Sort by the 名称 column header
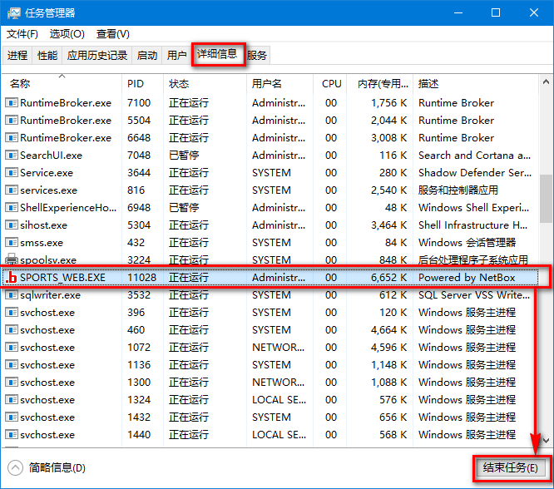The image size is (554, 489). pos(62,84)
